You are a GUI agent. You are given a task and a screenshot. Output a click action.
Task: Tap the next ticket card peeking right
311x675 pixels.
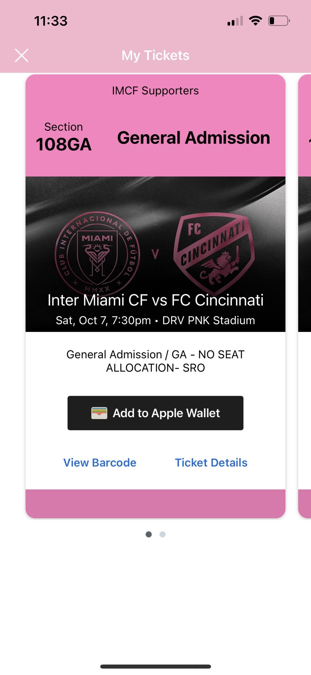point(304,295)
